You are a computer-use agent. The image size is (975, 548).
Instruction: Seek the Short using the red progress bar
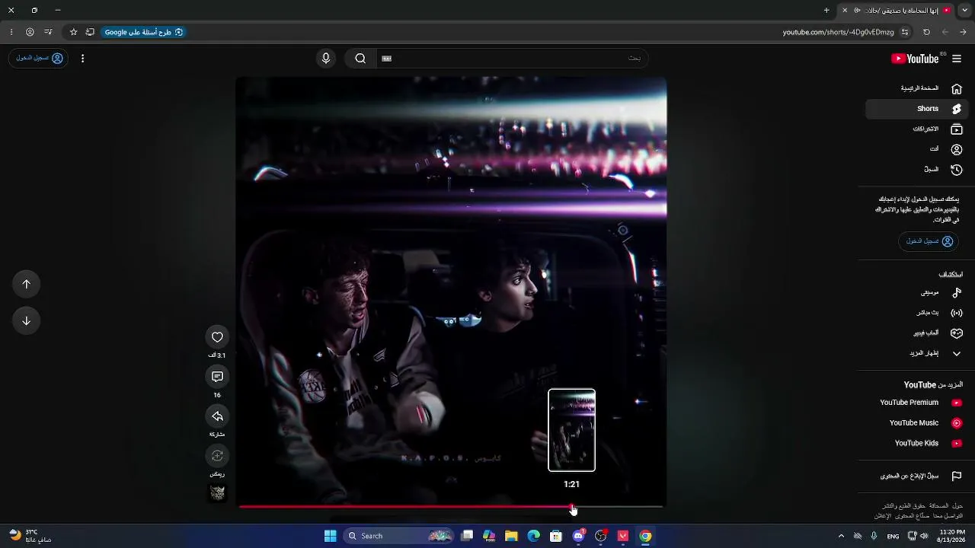coord(451,506)
